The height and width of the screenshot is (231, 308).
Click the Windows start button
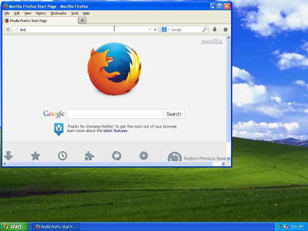click(x=14, y=227)
